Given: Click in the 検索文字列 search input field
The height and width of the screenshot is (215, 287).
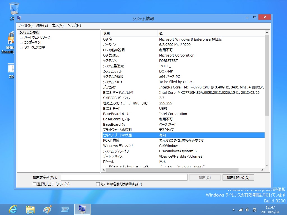Looking at the screenshot, I should (124, 177).
